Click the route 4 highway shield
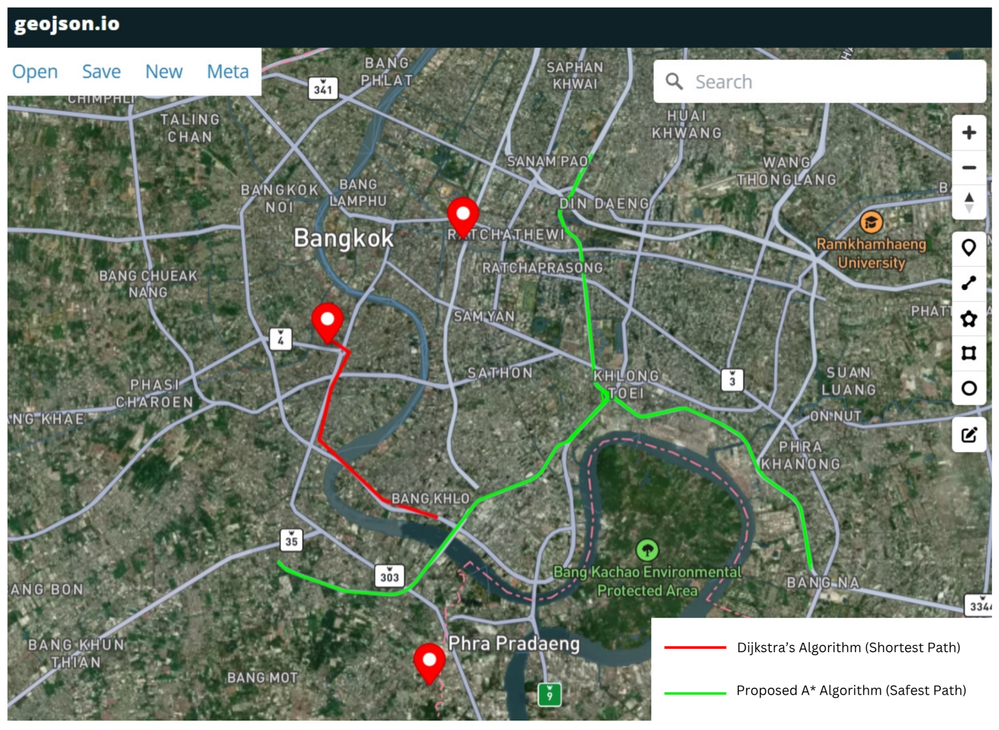The image size is (999, 730). pyautogui.click(x=281, y=340)
